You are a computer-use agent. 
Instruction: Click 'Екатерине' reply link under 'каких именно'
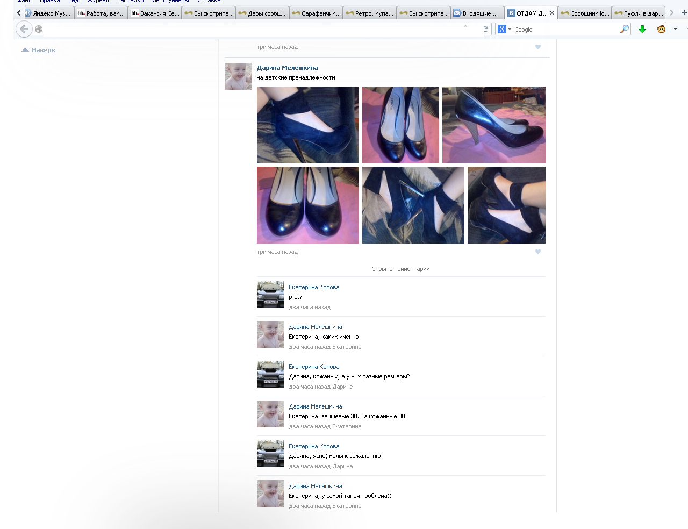pos(347,347)
